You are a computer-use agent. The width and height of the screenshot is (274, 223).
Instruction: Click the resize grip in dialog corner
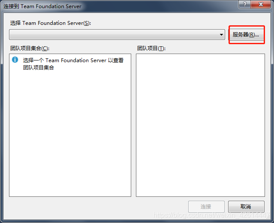268,217
